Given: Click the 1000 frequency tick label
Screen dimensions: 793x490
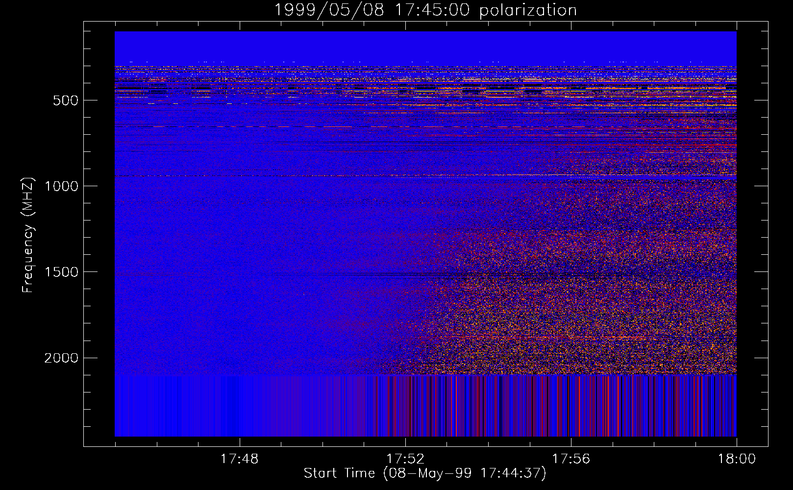Looking at the screenshot, I should pos(61,186).
